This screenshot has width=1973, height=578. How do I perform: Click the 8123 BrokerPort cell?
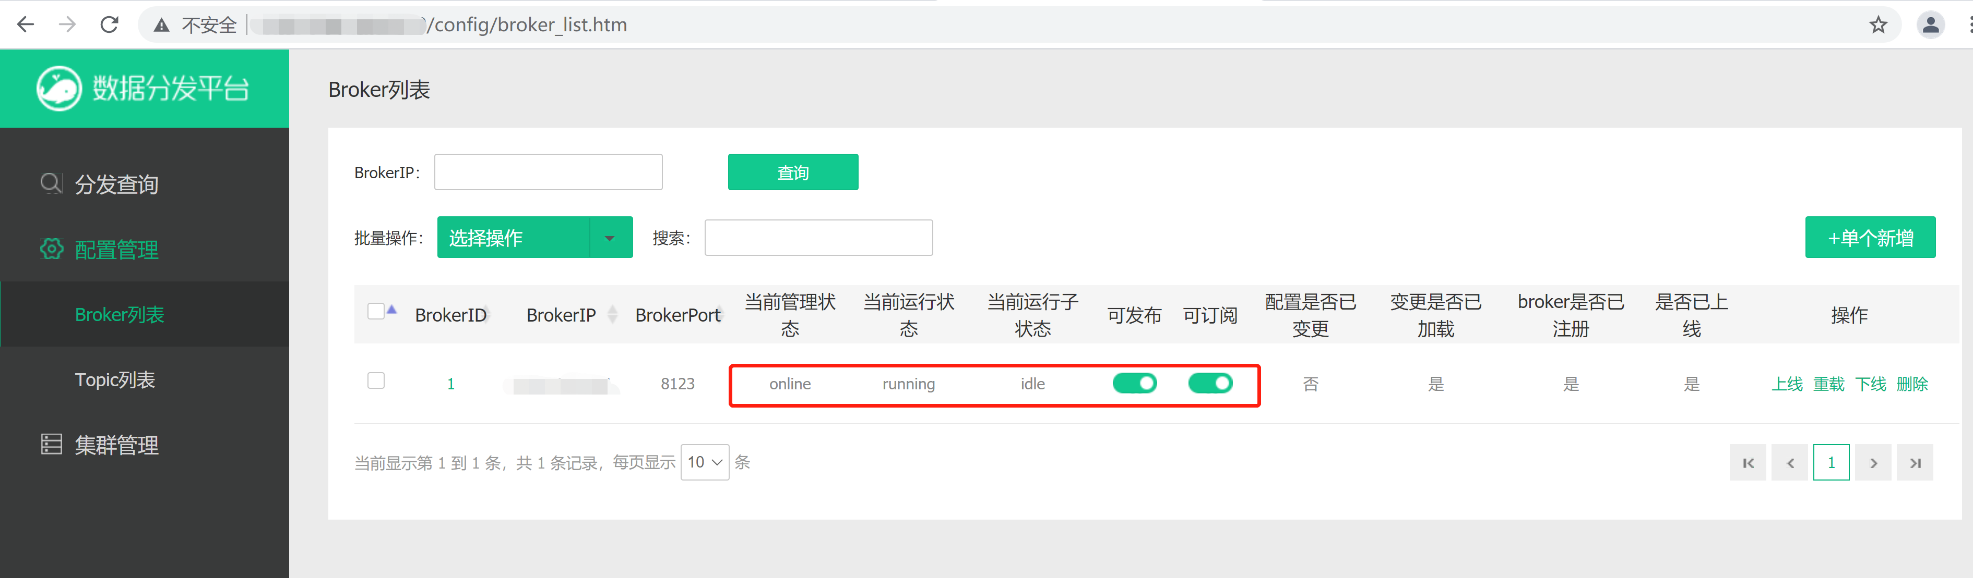pyautogui.click(x=678, y=384)
